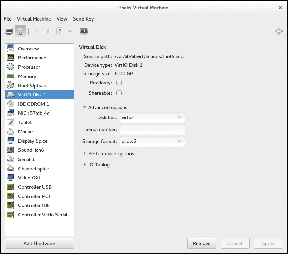Open the Virtual Machine menu
The height and width of the screenshot is (254, 288).
pyautogui.click(x=34, y=19)
